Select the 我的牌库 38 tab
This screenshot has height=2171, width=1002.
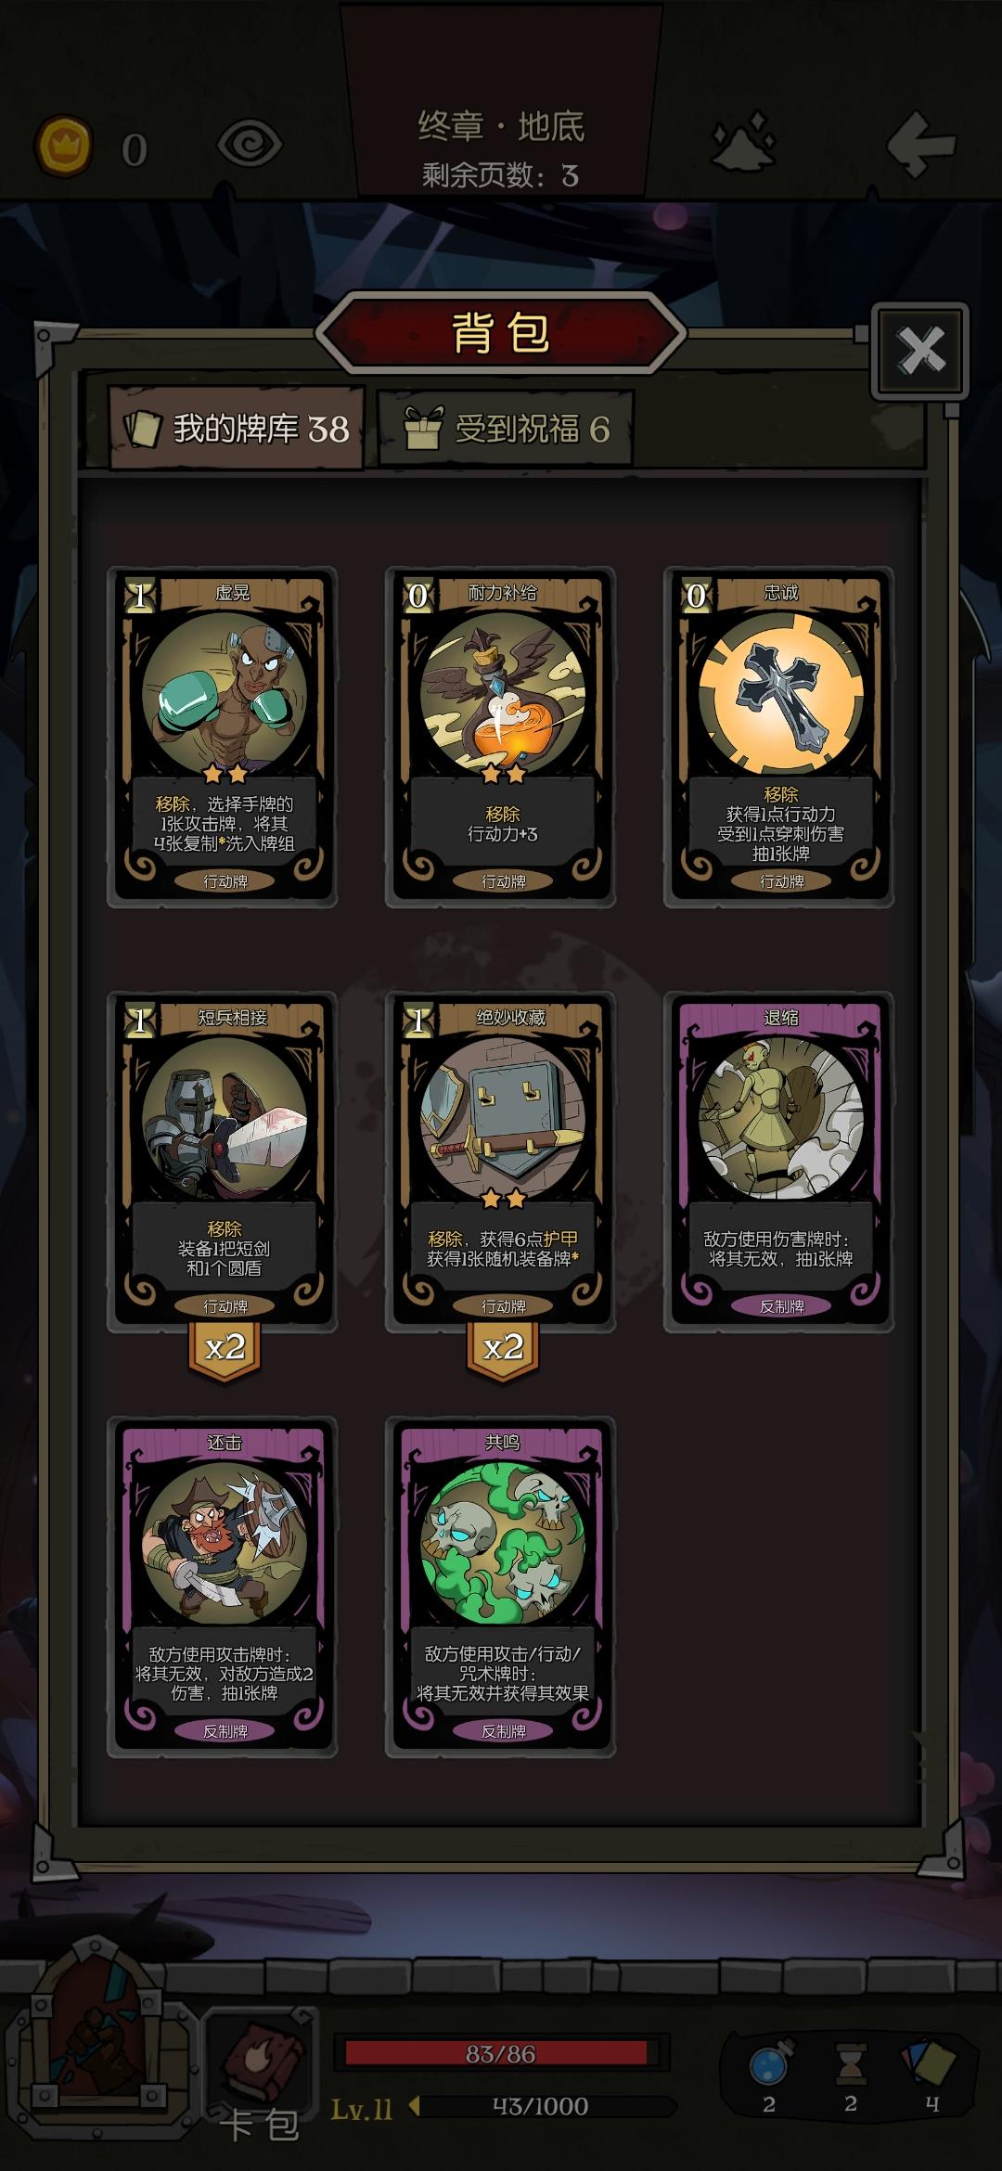[x=237, y=428]
